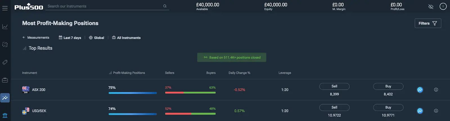Open the briefcase portfolio sidebar icon

[x=5, y=80]
